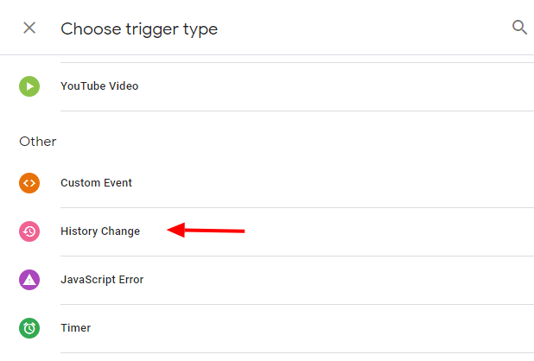
Task: Choose the Custom Event trigger label
Action: pyautogui.click(x=96, y=183)
